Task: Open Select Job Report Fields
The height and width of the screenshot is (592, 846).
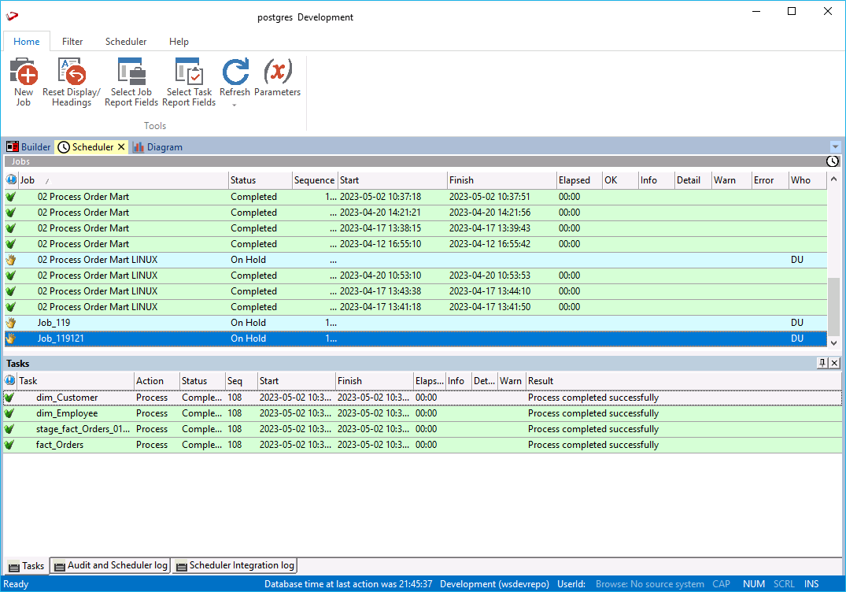Action: [x=131, y=74]
